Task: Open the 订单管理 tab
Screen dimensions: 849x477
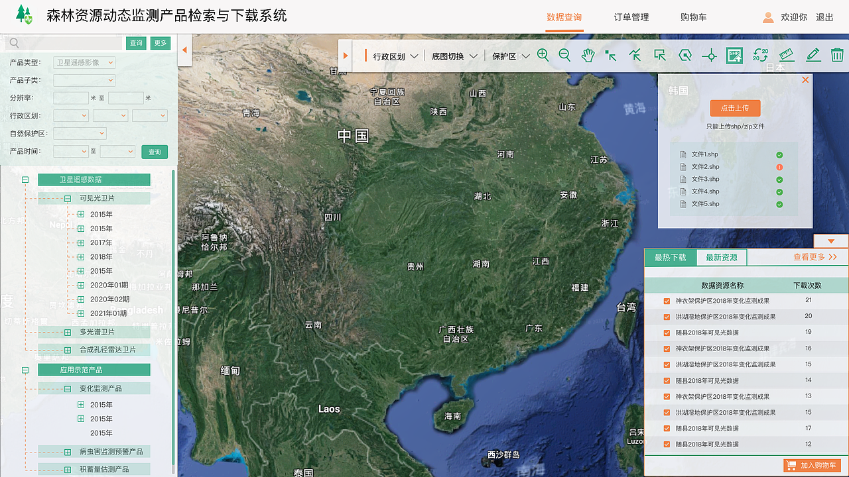Action: (x=631, y=17)
